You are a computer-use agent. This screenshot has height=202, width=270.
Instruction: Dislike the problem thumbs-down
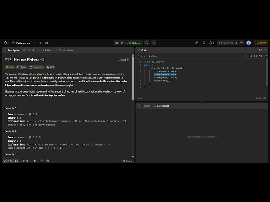(x=16, y=161)
